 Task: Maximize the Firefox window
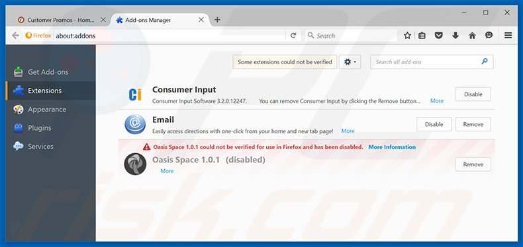486,13
